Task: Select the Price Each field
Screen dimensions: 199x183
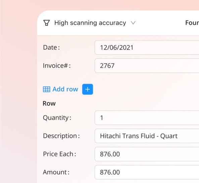Action: pos(147,154)
